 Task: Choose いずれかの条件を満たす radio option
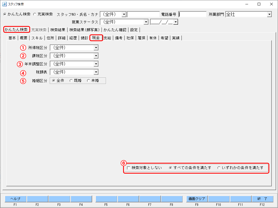(x=219, y=168)
